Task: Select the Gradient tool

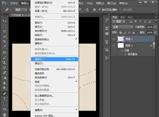Action: point(4,78)
